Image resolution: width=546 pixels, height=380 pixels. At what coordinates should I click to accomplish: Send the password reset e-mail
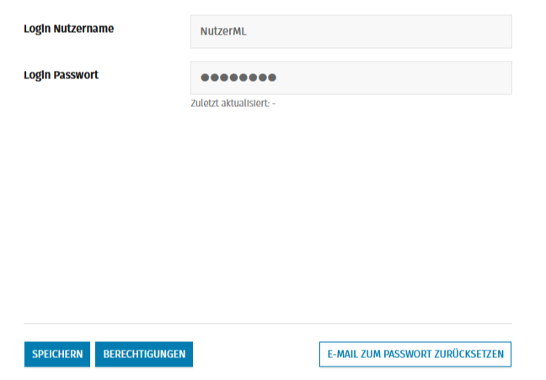click(415, 354)
